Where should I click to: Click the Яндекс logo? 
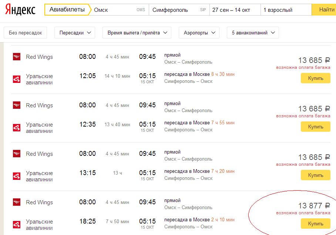[20, 10]
